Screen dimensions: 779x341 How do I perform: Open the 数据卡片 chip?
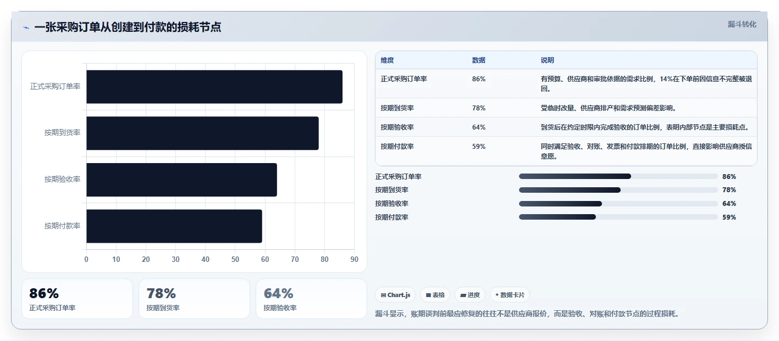pos(510,295)
